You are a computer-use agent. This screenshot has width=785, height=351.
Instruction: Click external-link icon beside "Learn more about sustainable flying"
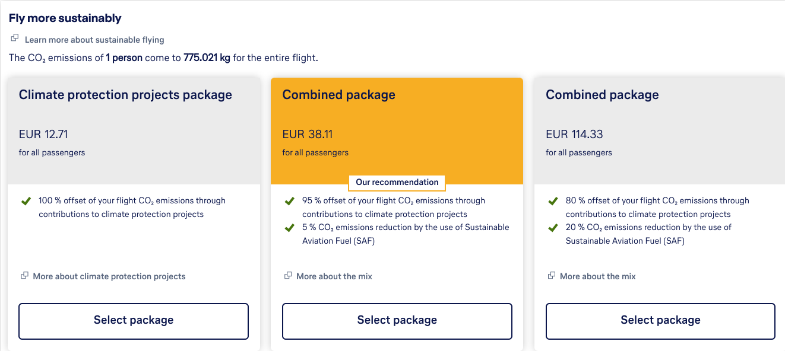tap(15, 39)
